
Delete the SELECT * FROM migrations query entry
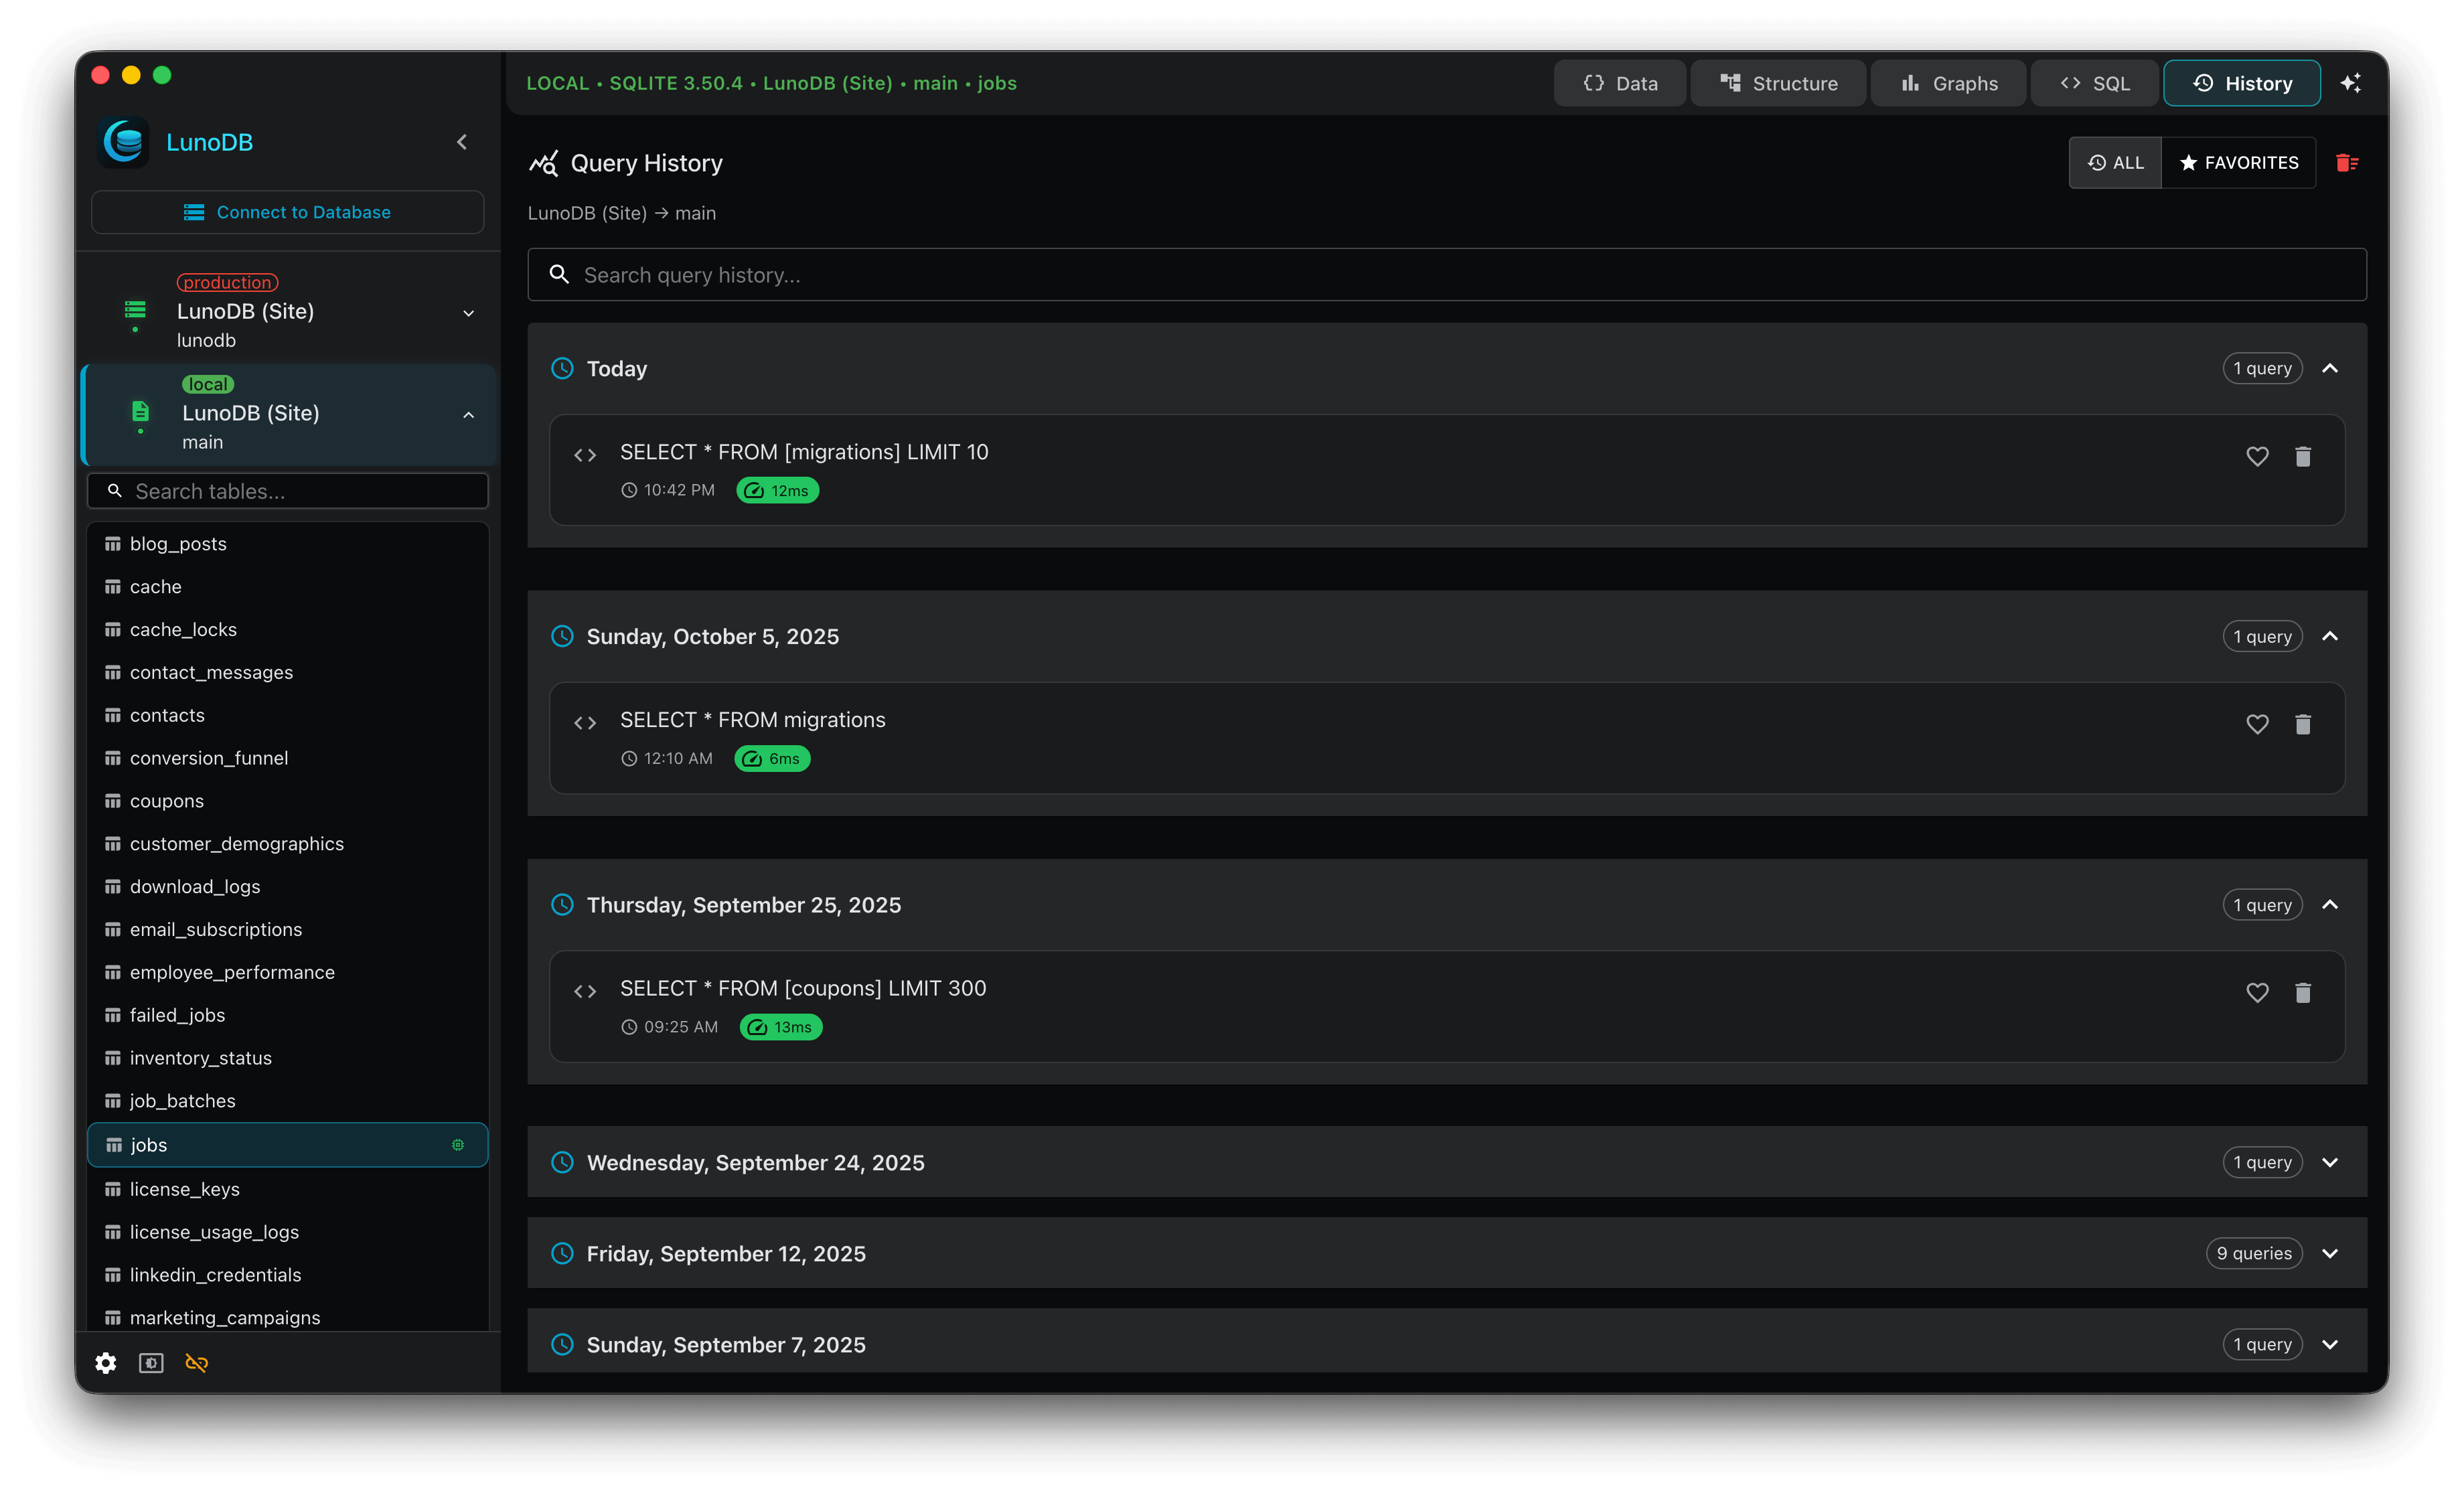[2304, 724]
